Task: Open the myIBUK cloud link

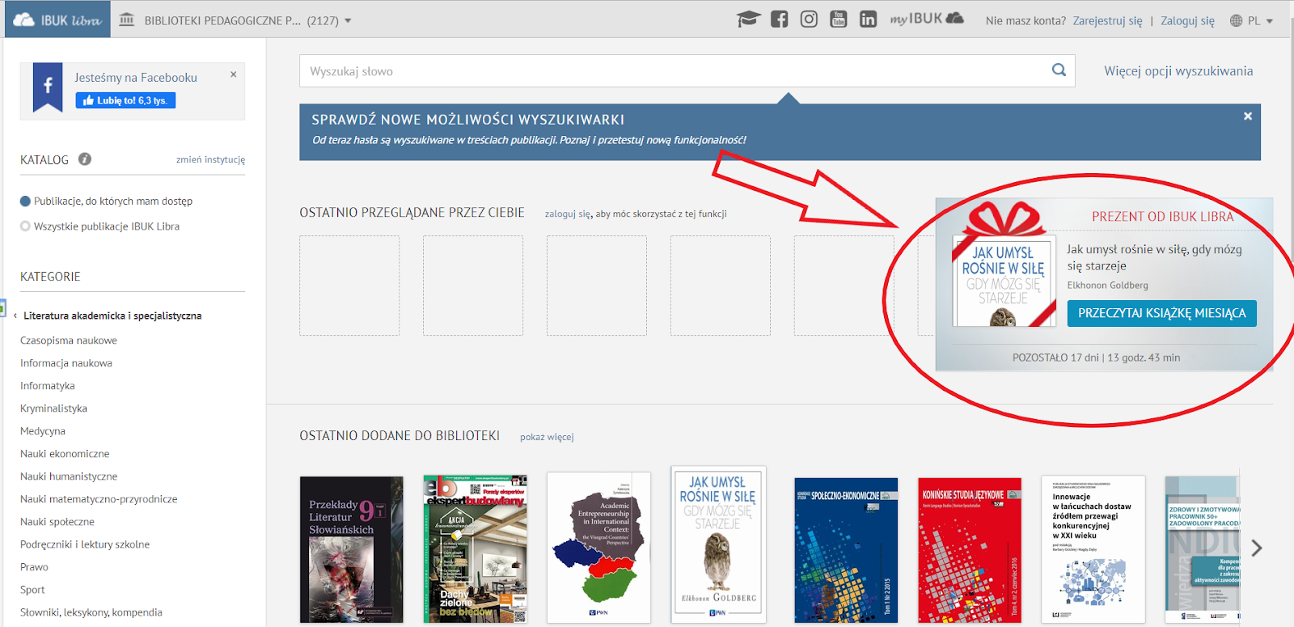Action: [x=927, y=19]
